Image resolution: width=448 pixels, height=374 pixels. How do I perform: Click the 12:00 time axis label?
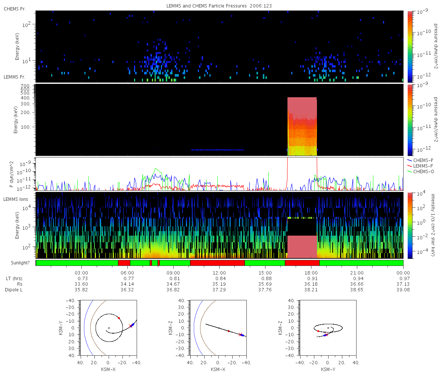pos(219,273)
